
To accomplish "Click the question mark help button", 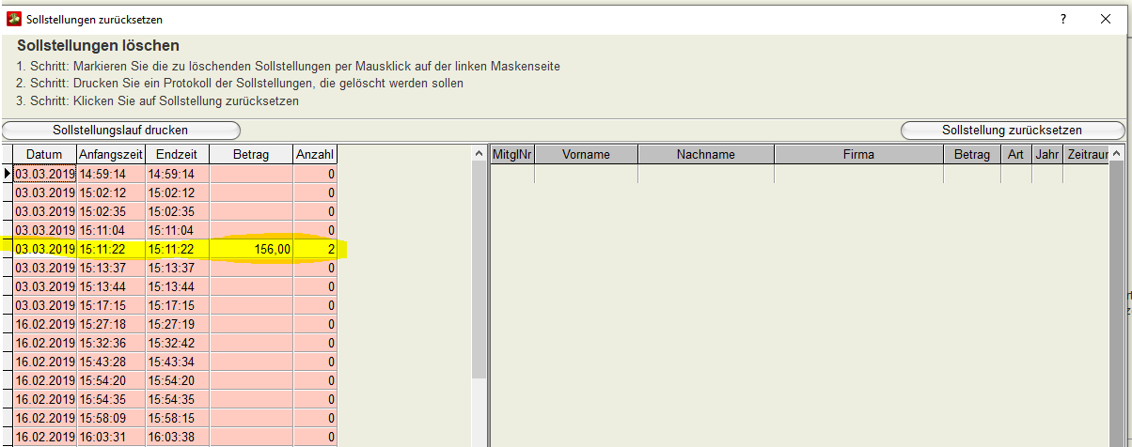I will coord(1063,19).
